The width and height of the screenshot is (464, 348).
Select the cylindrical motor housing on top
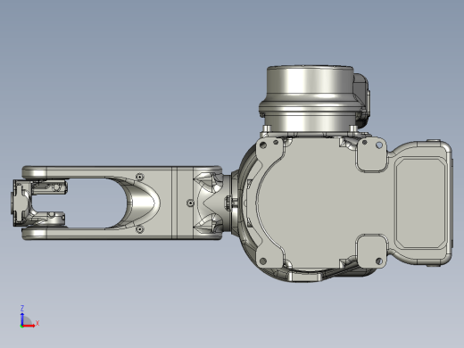311,98
